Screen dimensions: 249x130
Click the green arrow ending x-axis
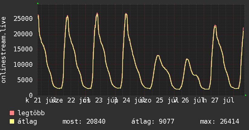[246, 95]
